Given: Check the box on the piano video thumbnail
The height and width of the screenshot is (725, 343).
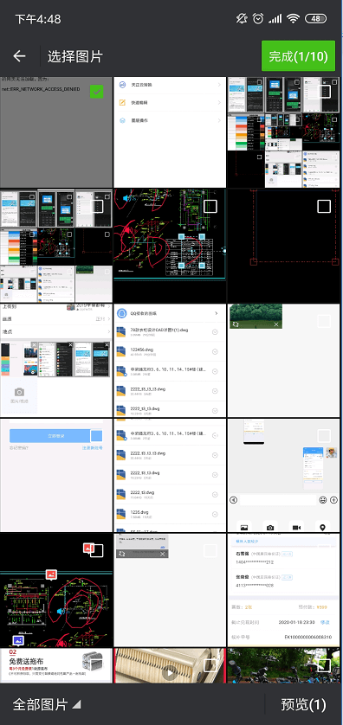Looking at the screenshot, I should tap(210, 665).
